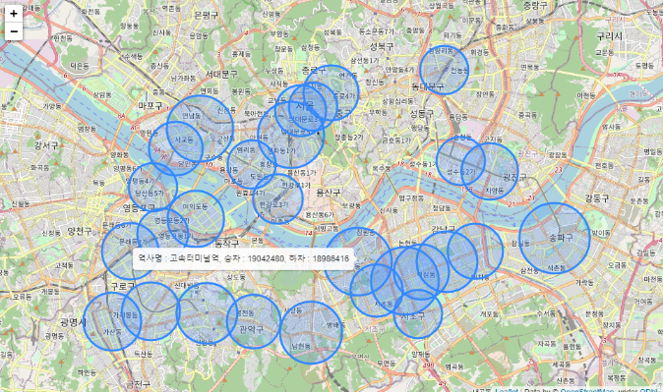Select the circle around 전농동 in 동대문구
The width and height of the screenshot is (663, 392).
click(444, 70)
